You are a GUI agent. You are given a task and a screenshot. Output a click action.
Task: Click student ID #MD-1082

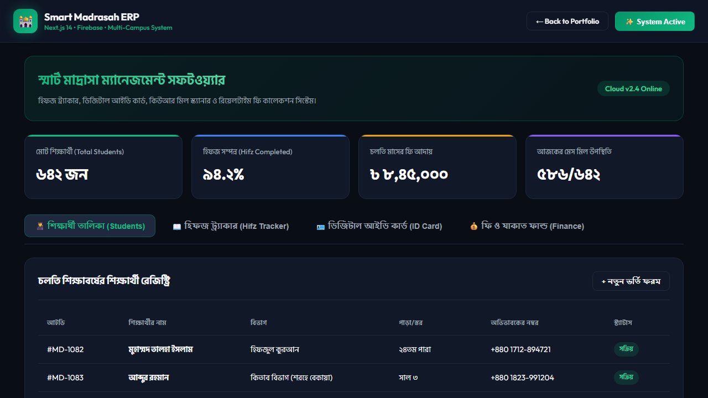pos(65,349)
